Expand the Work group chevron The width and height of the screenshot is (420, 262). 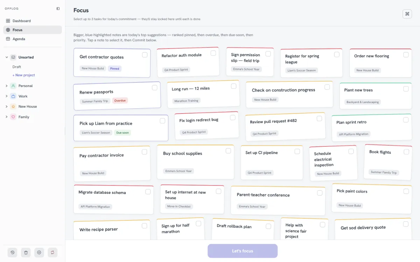tap(6, 96)
